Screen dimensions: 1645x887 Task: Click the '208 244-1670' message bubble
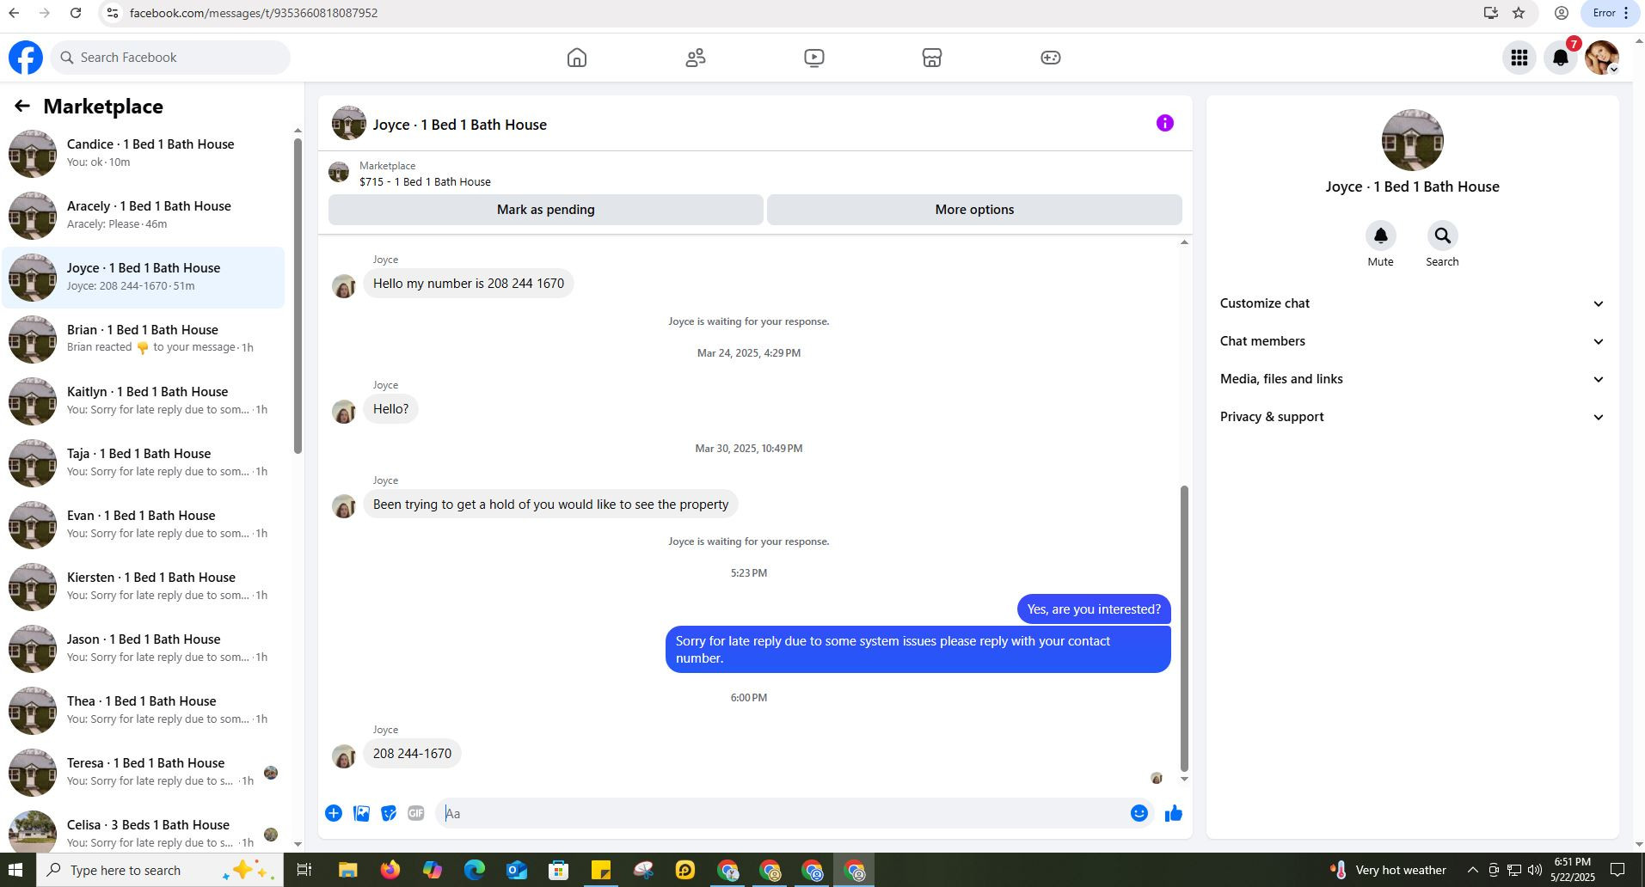pos(412,754)
